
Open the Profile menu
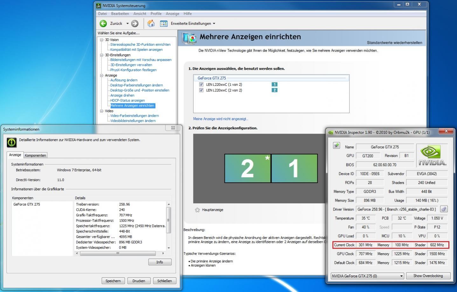point(156,14)
